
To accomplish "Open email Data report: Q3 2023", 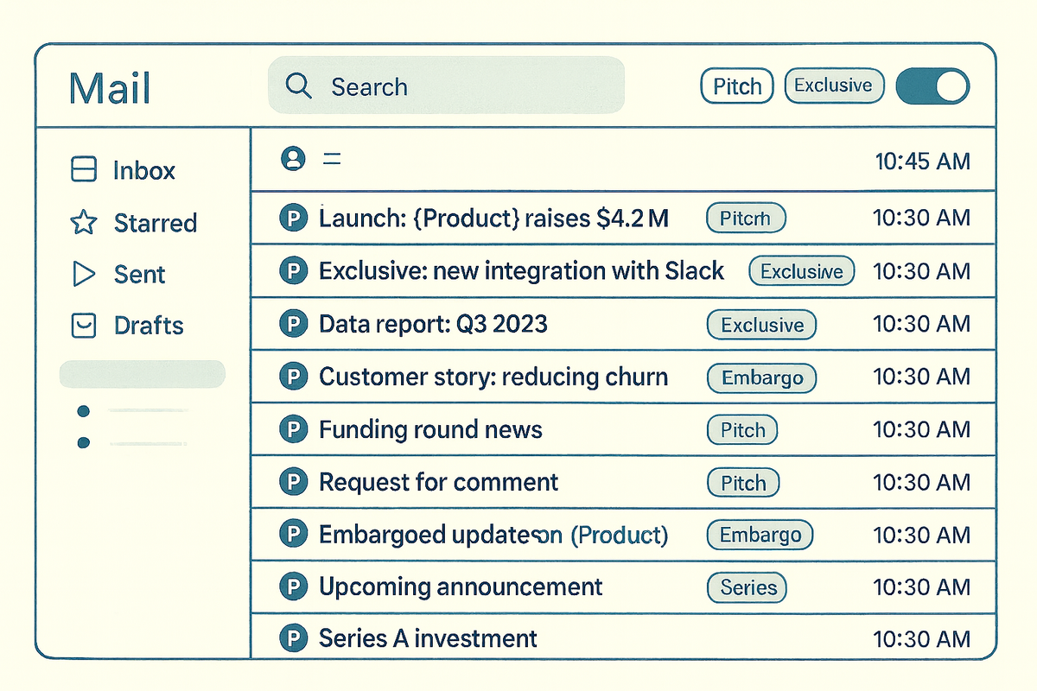I will [623, 323].
